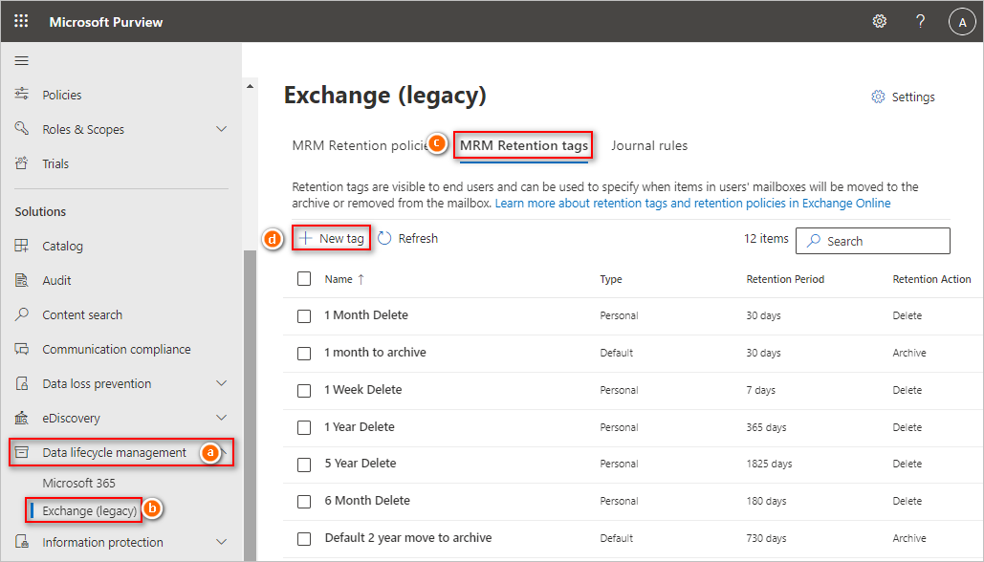The image size is (984, 562).
Task: Expand the eDiscovery chevron
Action: 221,418
